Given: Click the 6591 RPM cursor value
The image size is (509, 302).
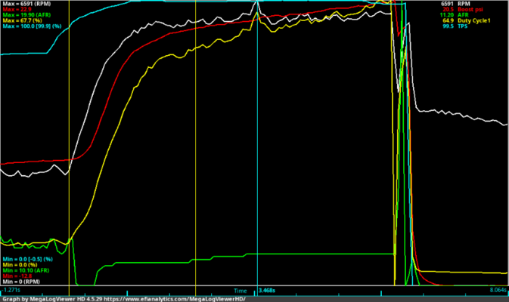Looking at the screenshot, I should point(447,4).
